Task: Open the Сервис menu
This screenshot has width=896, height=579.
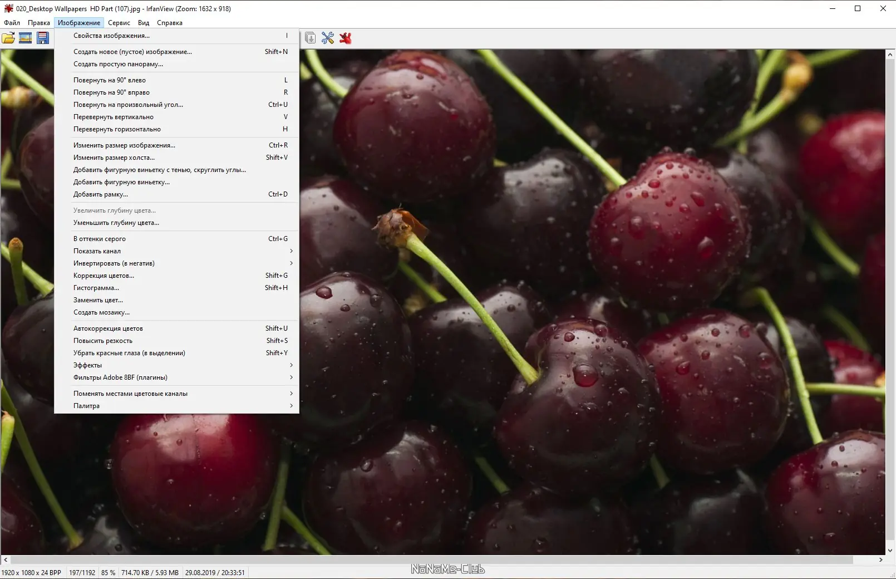Action: [119, 23]
